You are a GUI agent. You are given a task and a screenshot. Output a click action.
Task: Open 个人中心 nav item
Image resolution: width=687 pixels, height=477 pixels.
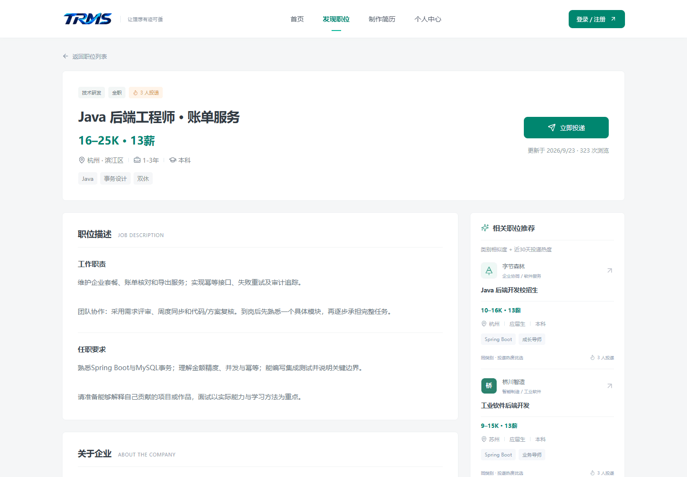pyautogui.click(x=428, y=19)
